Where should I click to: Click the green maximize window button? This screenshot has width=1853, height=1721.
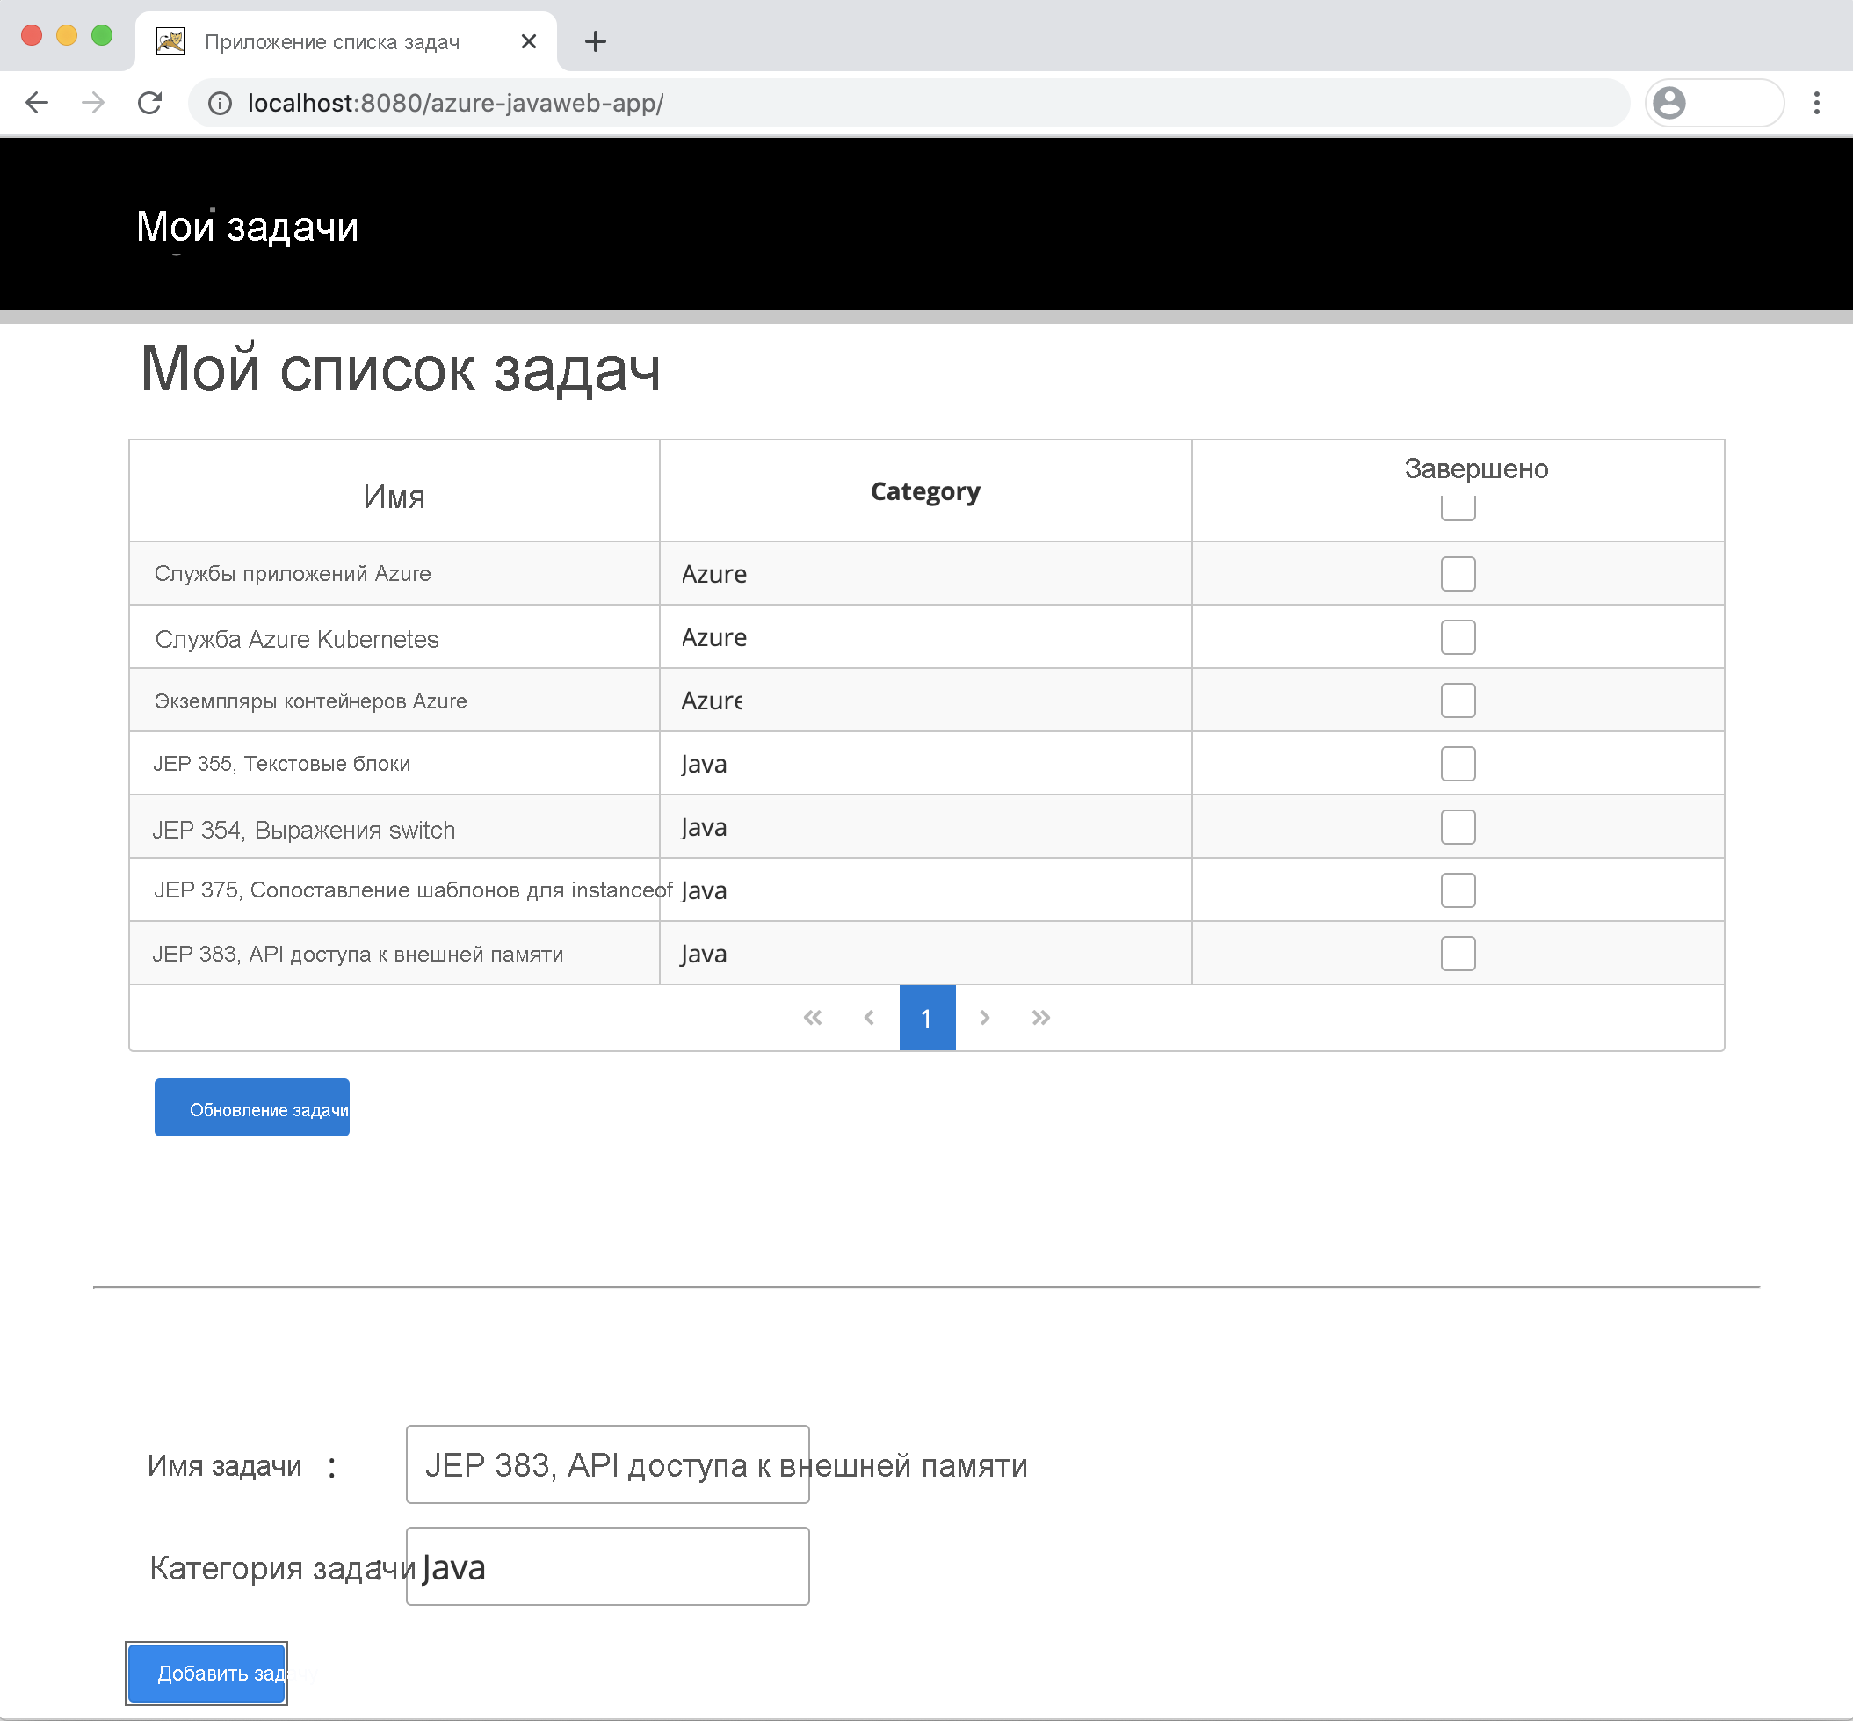103,35
